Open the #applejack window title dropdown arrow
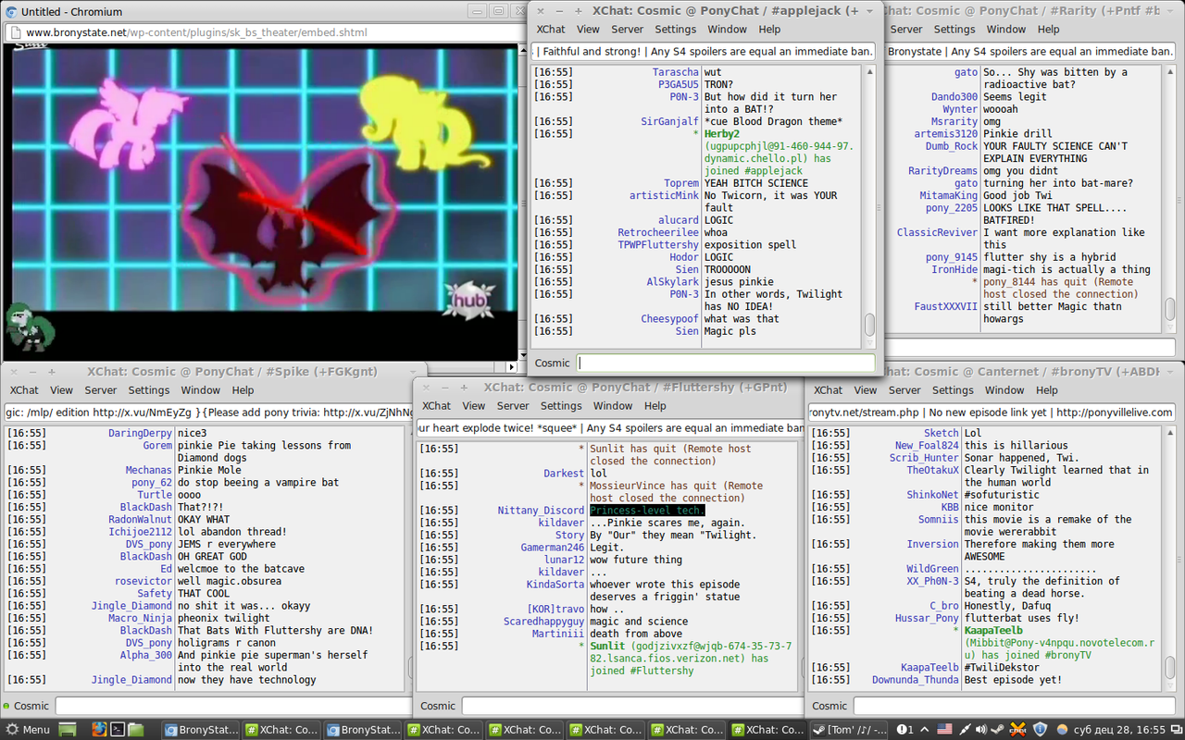The height and width of the screenshot is (740, 1185). tap(868, 11)
